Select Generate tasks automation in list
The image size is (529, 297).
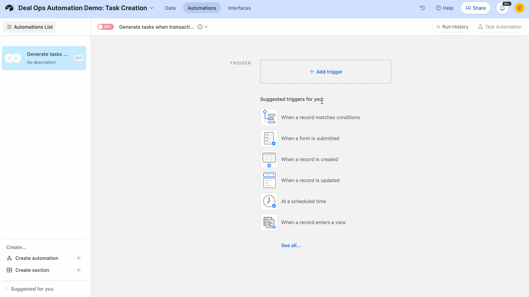[44, 58]
